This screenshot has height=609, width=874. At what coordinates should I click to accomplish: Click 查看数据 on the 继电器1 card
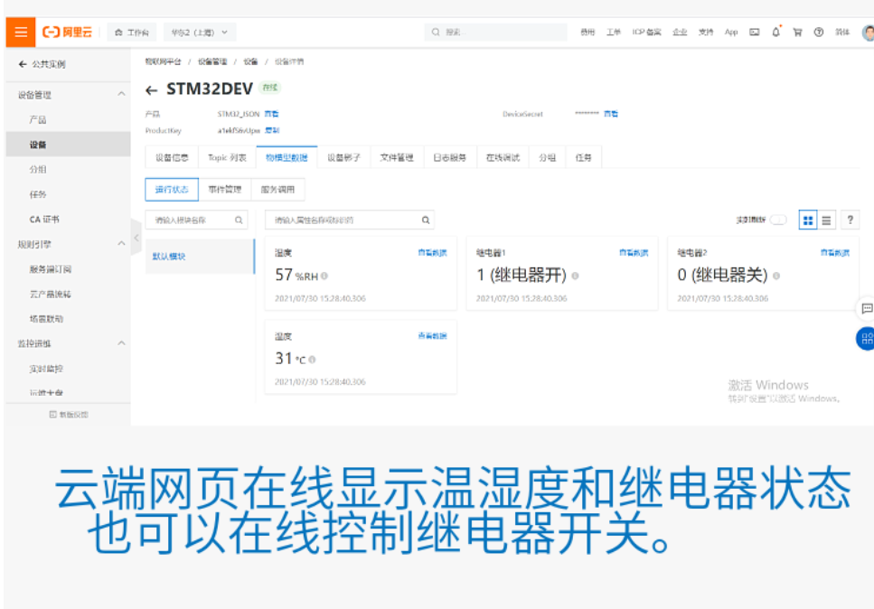tap(634, 253)
